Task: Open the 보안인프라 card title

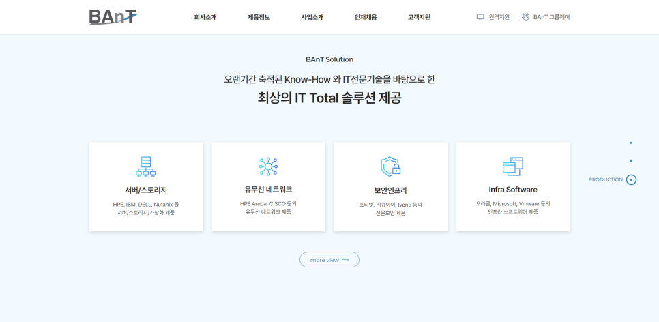Action: [390, 190]
